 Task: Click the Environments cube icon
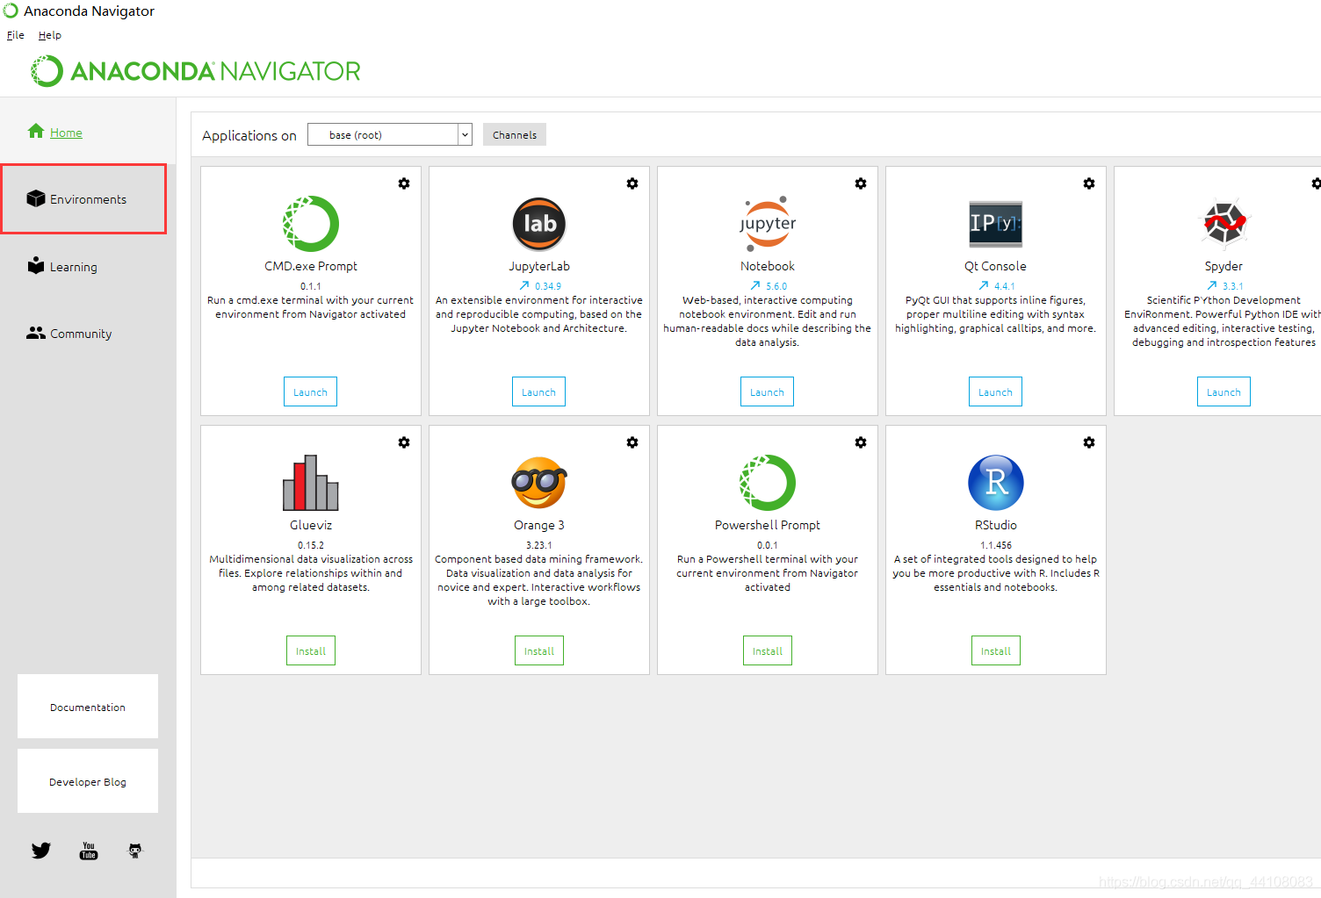click(36, 198)
